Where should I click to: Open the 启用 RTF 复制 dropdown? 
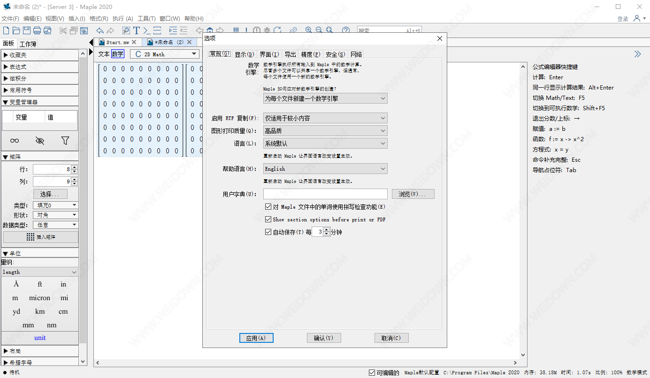tap(325, 118)
